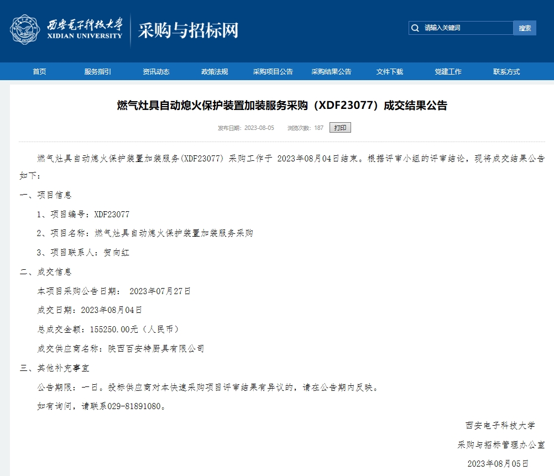Viewport: 554px width, 476px height.
Task: Open the 联系方式 menu item
Action: pyautogui.click(x=506, y=72)
